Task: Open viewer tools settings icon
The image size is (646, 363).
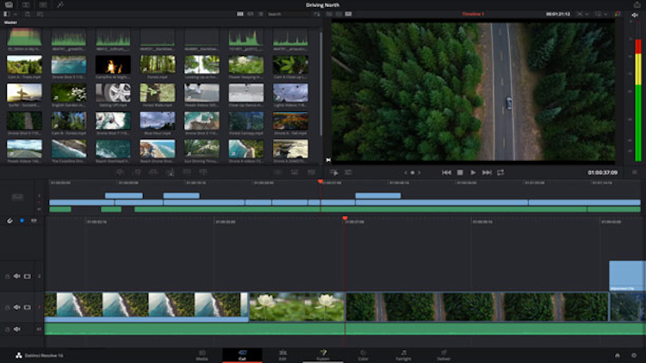Action: pyautogui.click(x=348, y=172)
